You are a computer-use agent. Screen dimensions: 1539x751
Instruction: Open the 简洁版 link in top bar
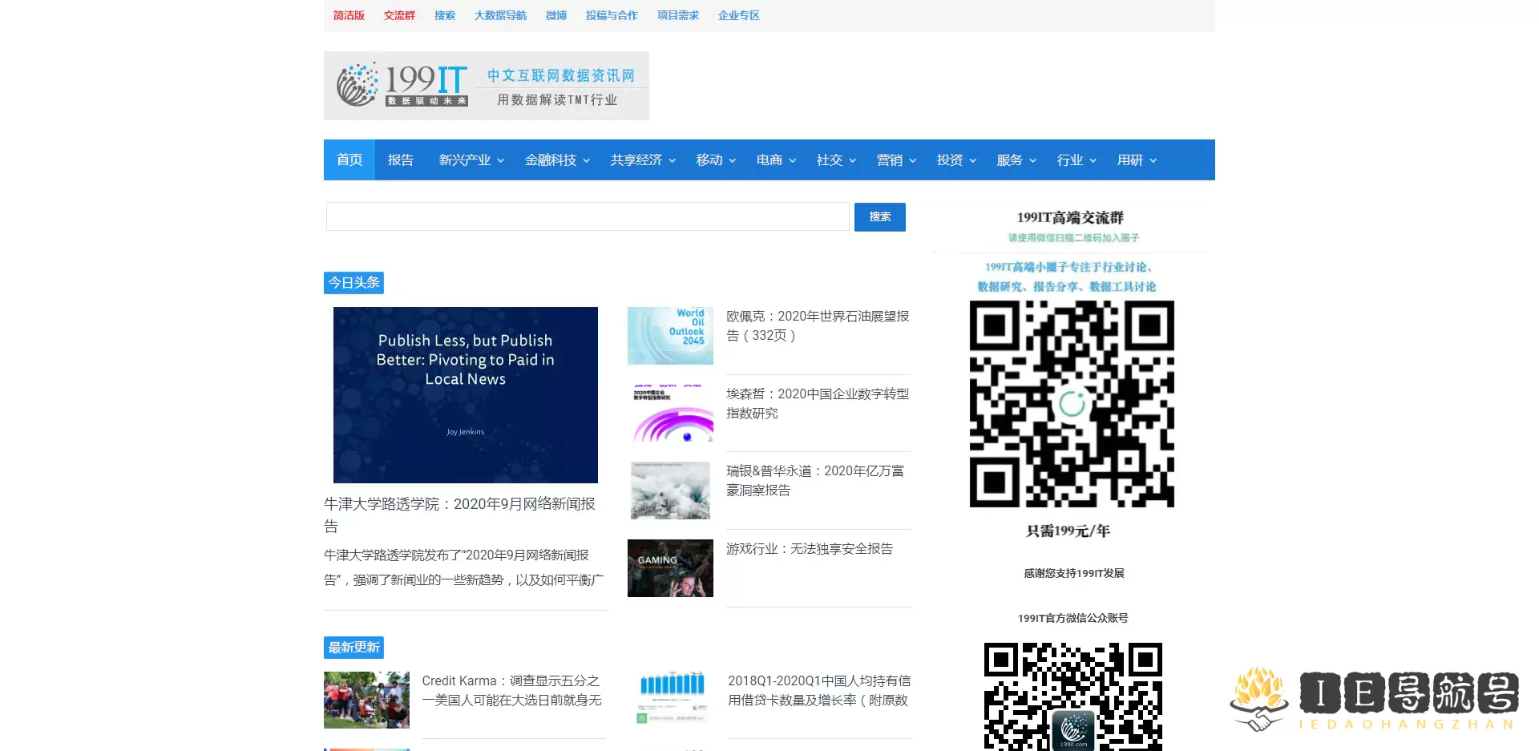click(349, 15)
